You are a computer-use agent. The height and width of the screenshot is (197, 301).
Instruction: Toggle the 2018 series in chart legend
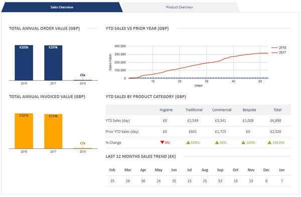click(279, 48)
